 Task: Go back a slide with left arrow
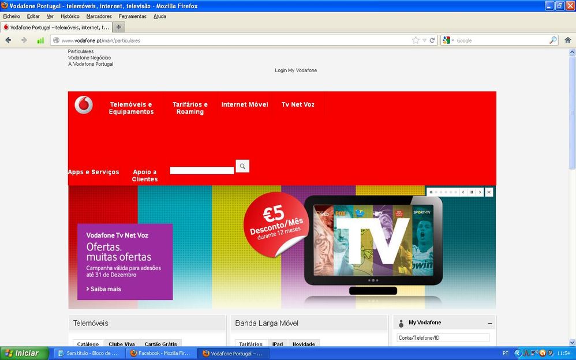[x=463, y=192]
